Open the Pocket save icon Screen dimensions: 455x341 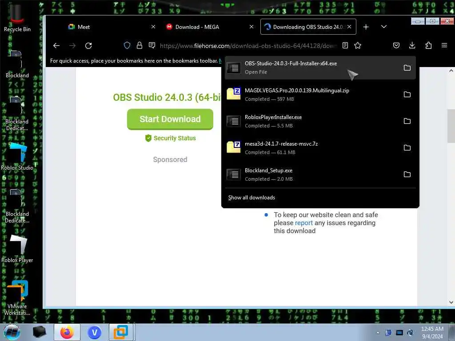[x=396, y=45]
